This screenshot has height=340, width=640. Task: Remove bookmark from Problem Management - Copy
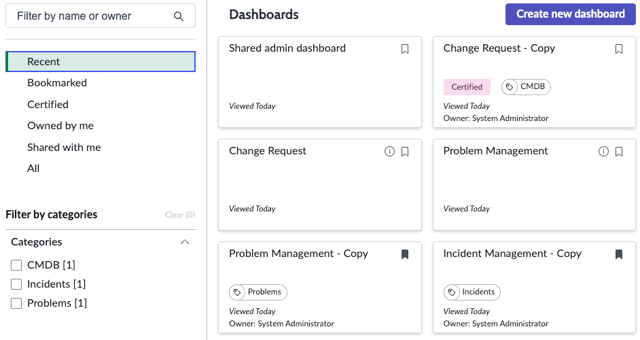click(404, 254)
